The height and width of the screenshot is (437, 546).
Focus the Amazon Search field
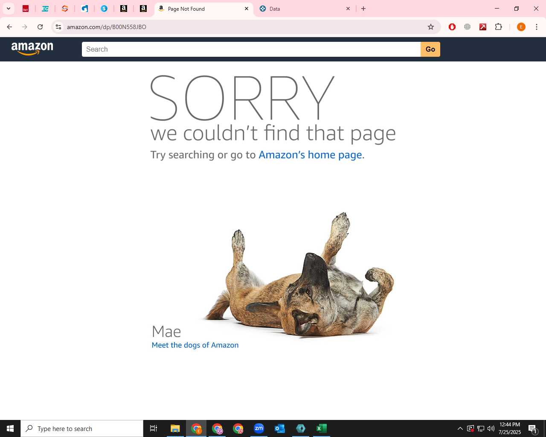pos(251,49)
